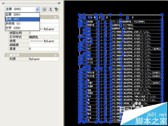Screen dimensions: 168x126
Task: Close the properties palette
Action: click(x=59, y=3)
